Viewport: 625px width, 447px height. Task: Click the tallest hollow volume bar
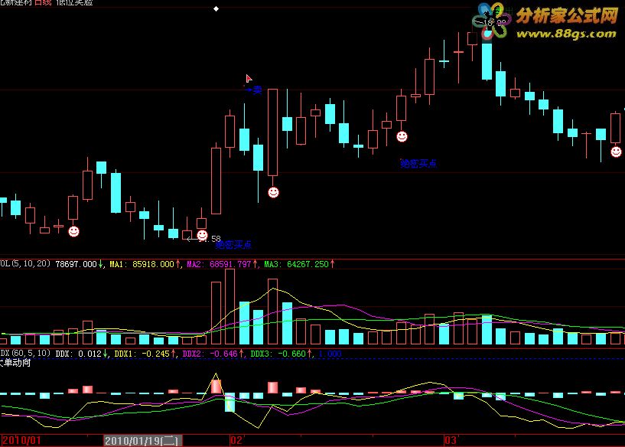230,307
